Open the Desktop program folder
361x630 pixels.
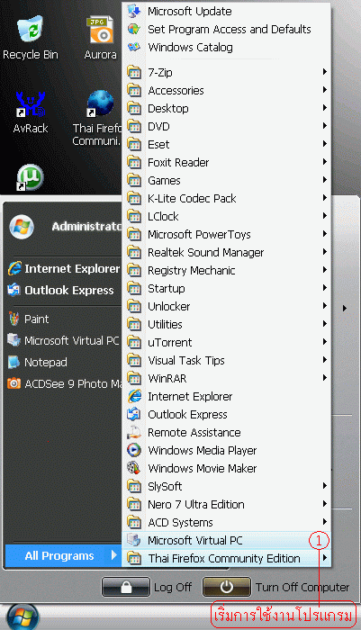[x=226, y=109]
